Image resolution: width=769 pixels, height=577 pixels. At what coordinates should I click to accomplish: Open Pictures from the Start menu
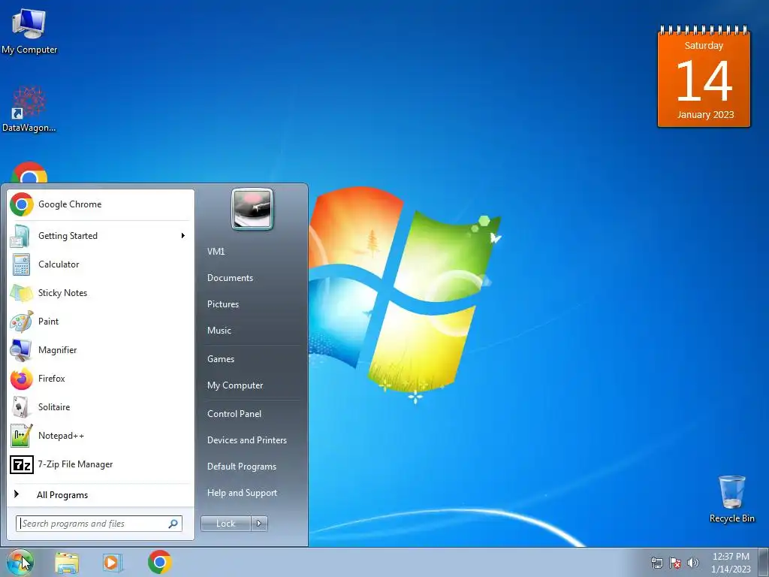point(223,304)
